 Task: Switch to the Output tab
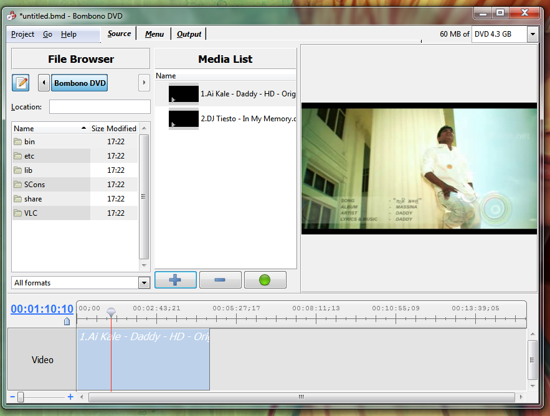pyautogui.click(x=189, y=34)
